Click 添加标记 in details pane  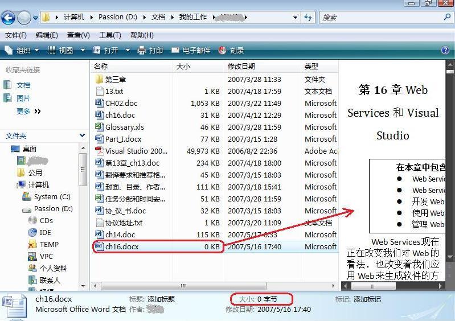tap(367, 299)
